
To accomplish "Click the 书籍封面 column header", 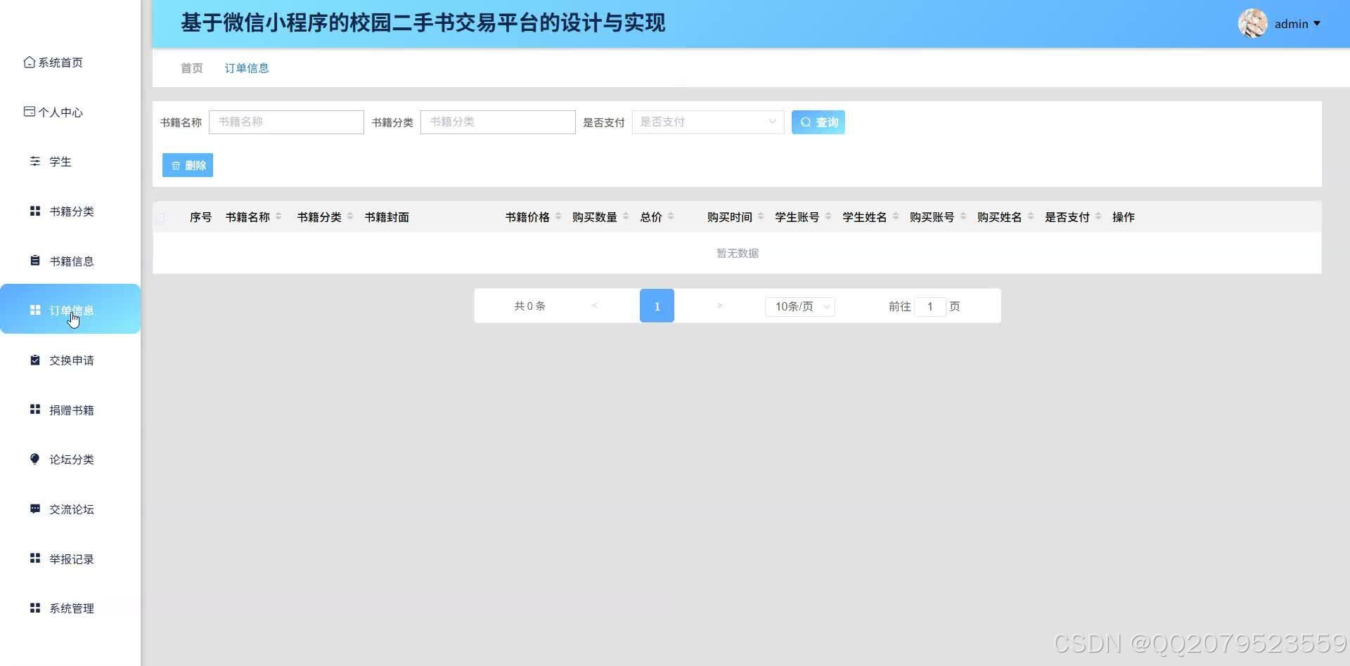I will [x=387, y=217].
